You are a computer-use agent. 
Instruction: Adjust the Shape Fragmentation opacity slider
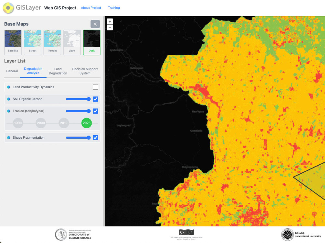tap(78, 138)
